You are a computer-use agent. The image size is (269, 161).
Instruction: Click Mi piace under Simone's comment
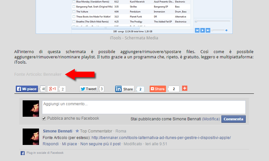point(70,144)
